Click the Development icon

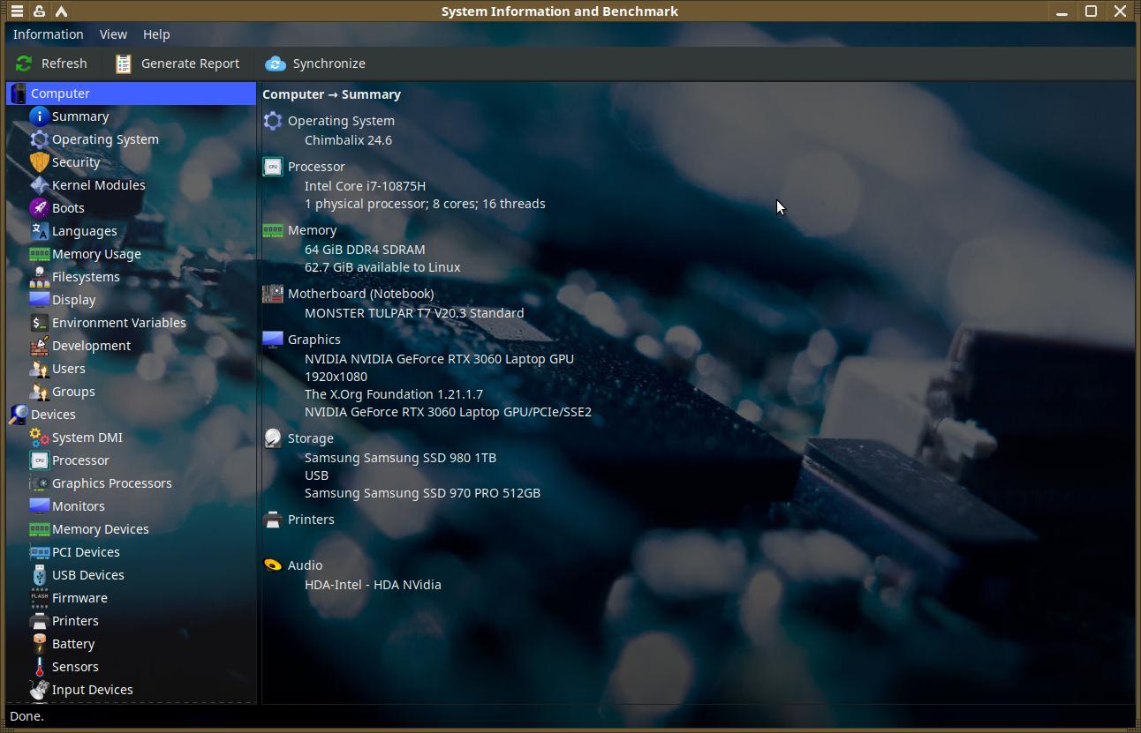point(39,346)
